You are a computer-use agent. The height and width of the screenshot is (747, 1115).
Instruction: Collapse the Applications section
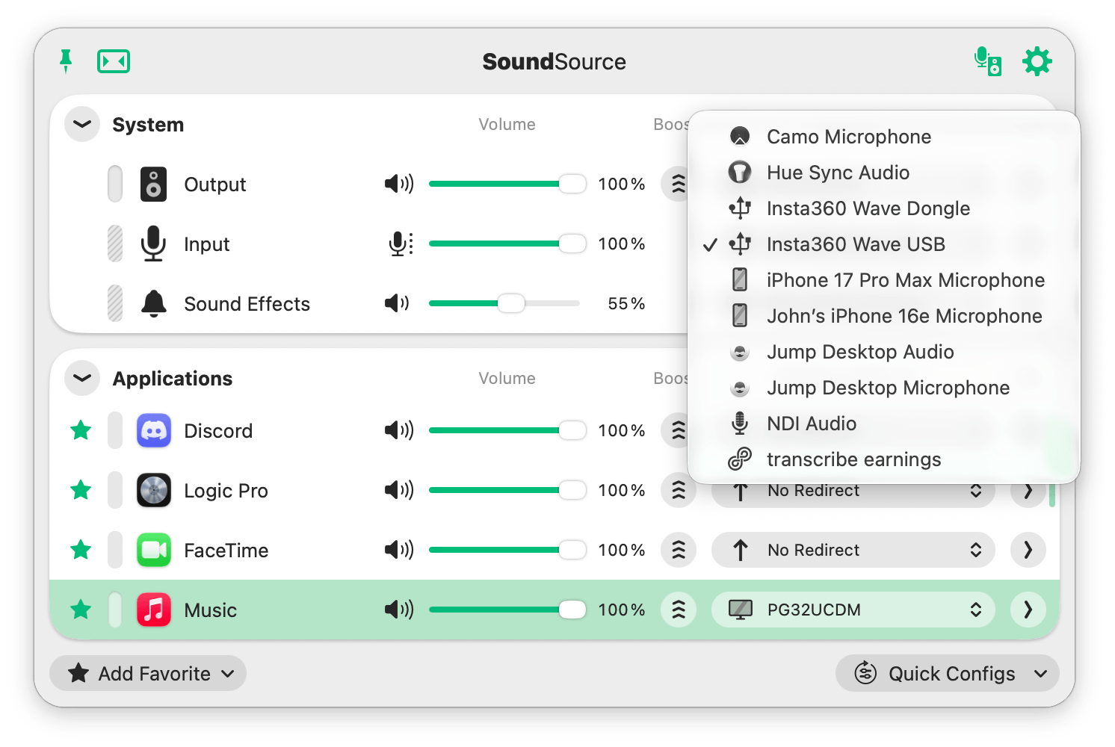(x=82, y=378)
